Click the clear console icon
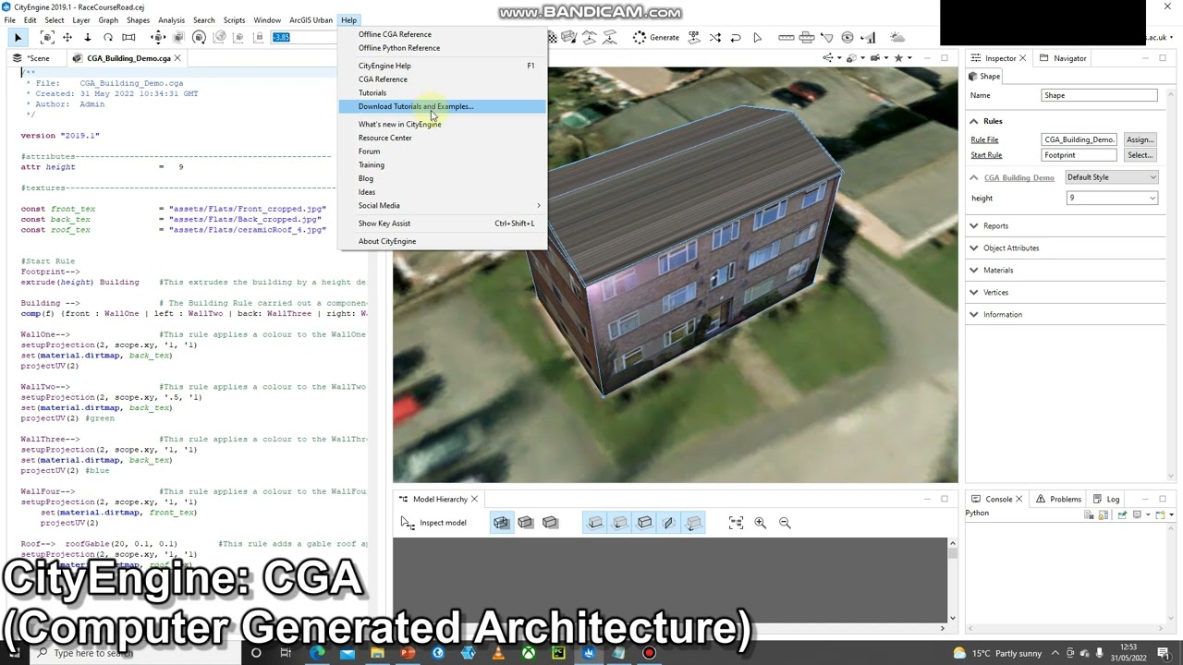The width and height of the screenshot is (1183, 665). coord(1090,514)
